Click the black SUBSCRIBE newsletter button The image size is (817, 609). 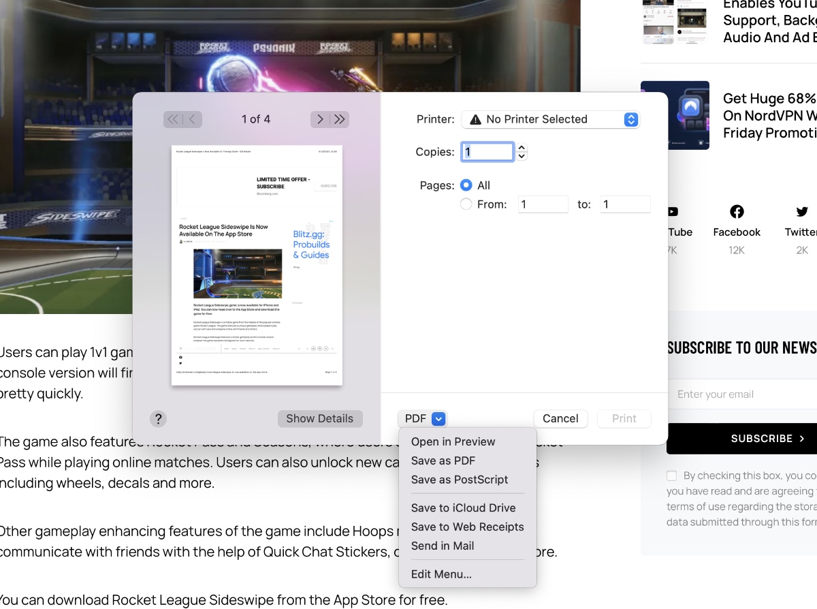742,439
